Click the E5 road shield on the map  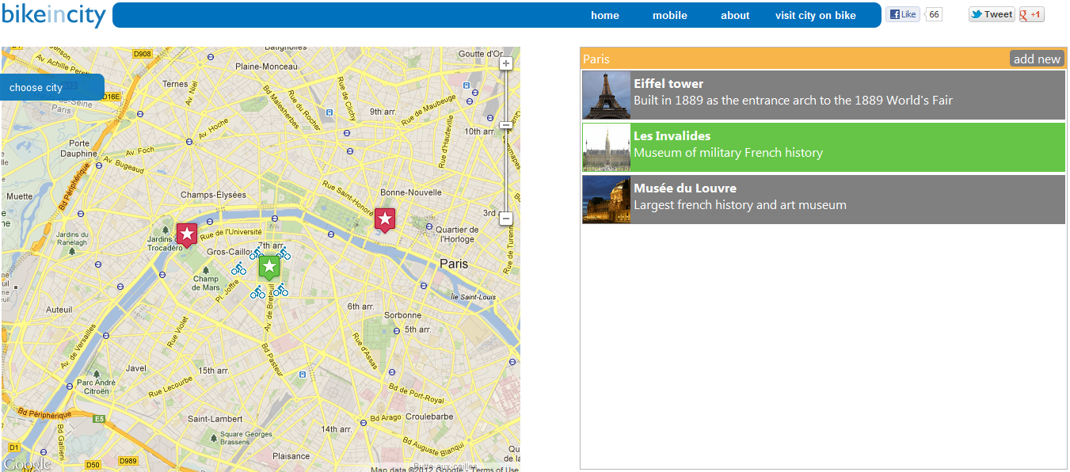pos(99,418)
